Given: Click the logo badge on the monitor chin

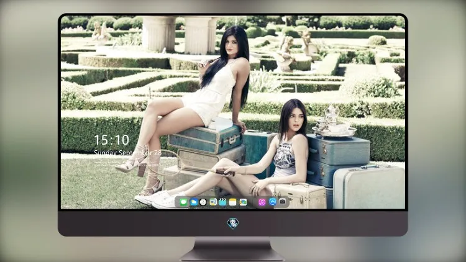Looking at the screenshot, I should click(x=233, y=224).
